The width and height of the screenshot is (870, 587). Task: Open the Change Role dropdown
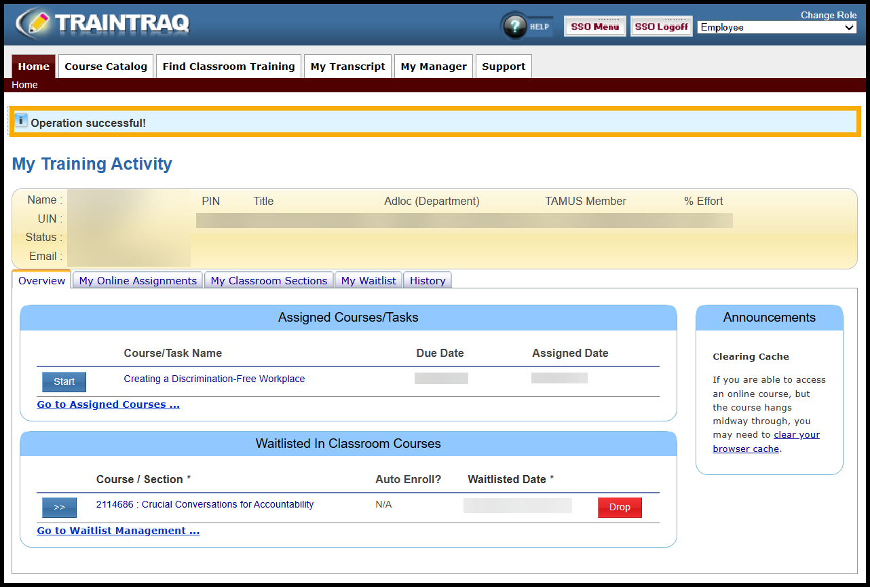(x=778, y=28)
